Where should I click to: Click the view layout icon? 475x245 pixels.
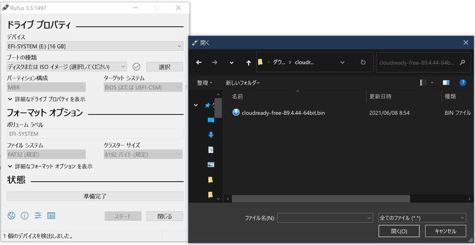click(423, 83)
